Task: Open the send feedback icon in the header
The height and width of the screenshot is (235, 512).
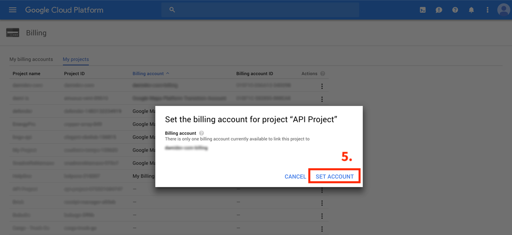Action: coord(439,10)
